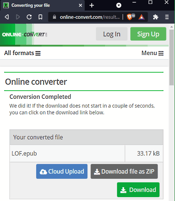175x201 pixels.
Task: Click the online-convert.com address bar
Action: 89,17
